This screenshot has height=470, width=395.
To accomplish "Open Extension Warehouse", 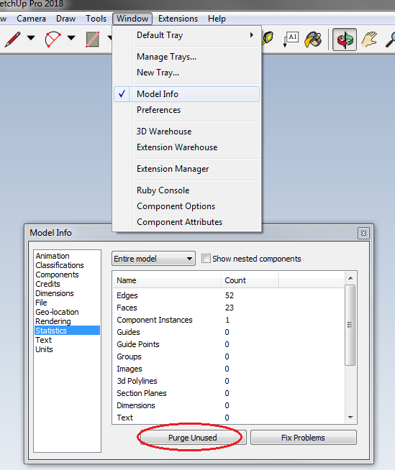I will click(186, 147).
